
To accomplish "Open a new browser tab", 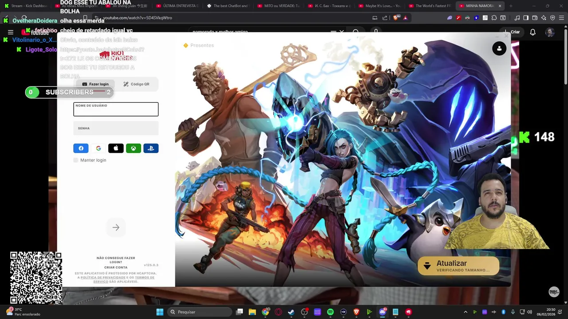I will (x=511, y=6).
